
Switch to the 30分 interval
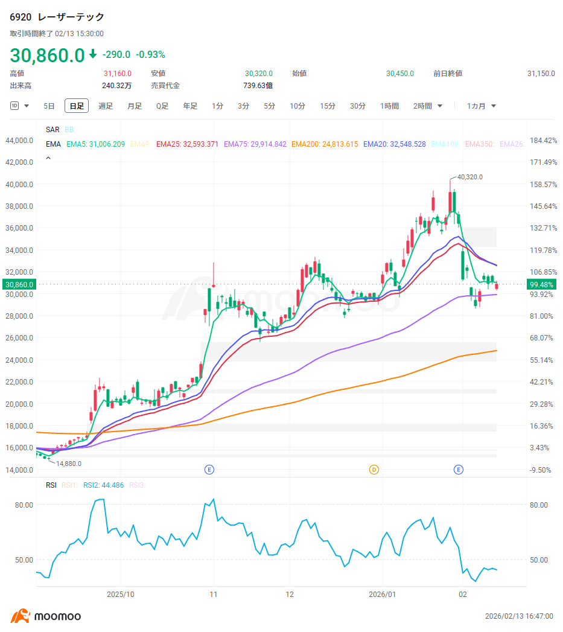point(357,106)
